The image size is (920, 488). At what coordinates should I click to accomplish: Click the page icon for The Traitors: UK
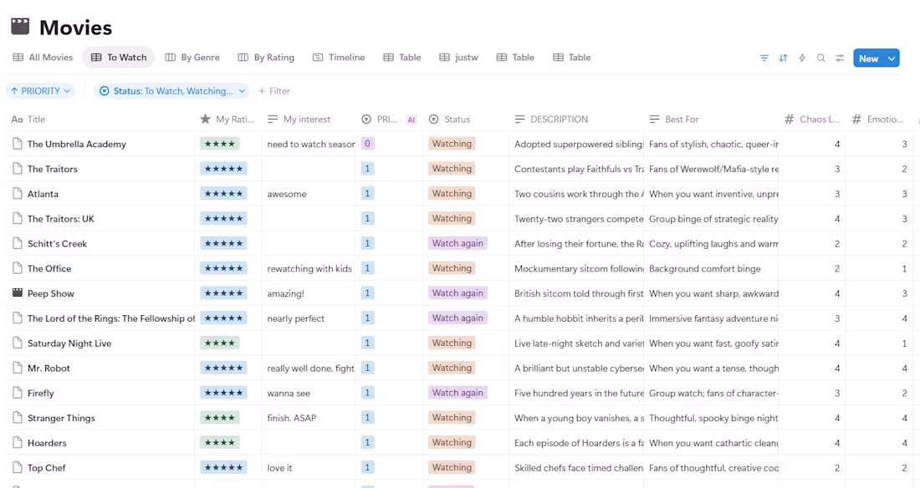(x=18, y=218)
